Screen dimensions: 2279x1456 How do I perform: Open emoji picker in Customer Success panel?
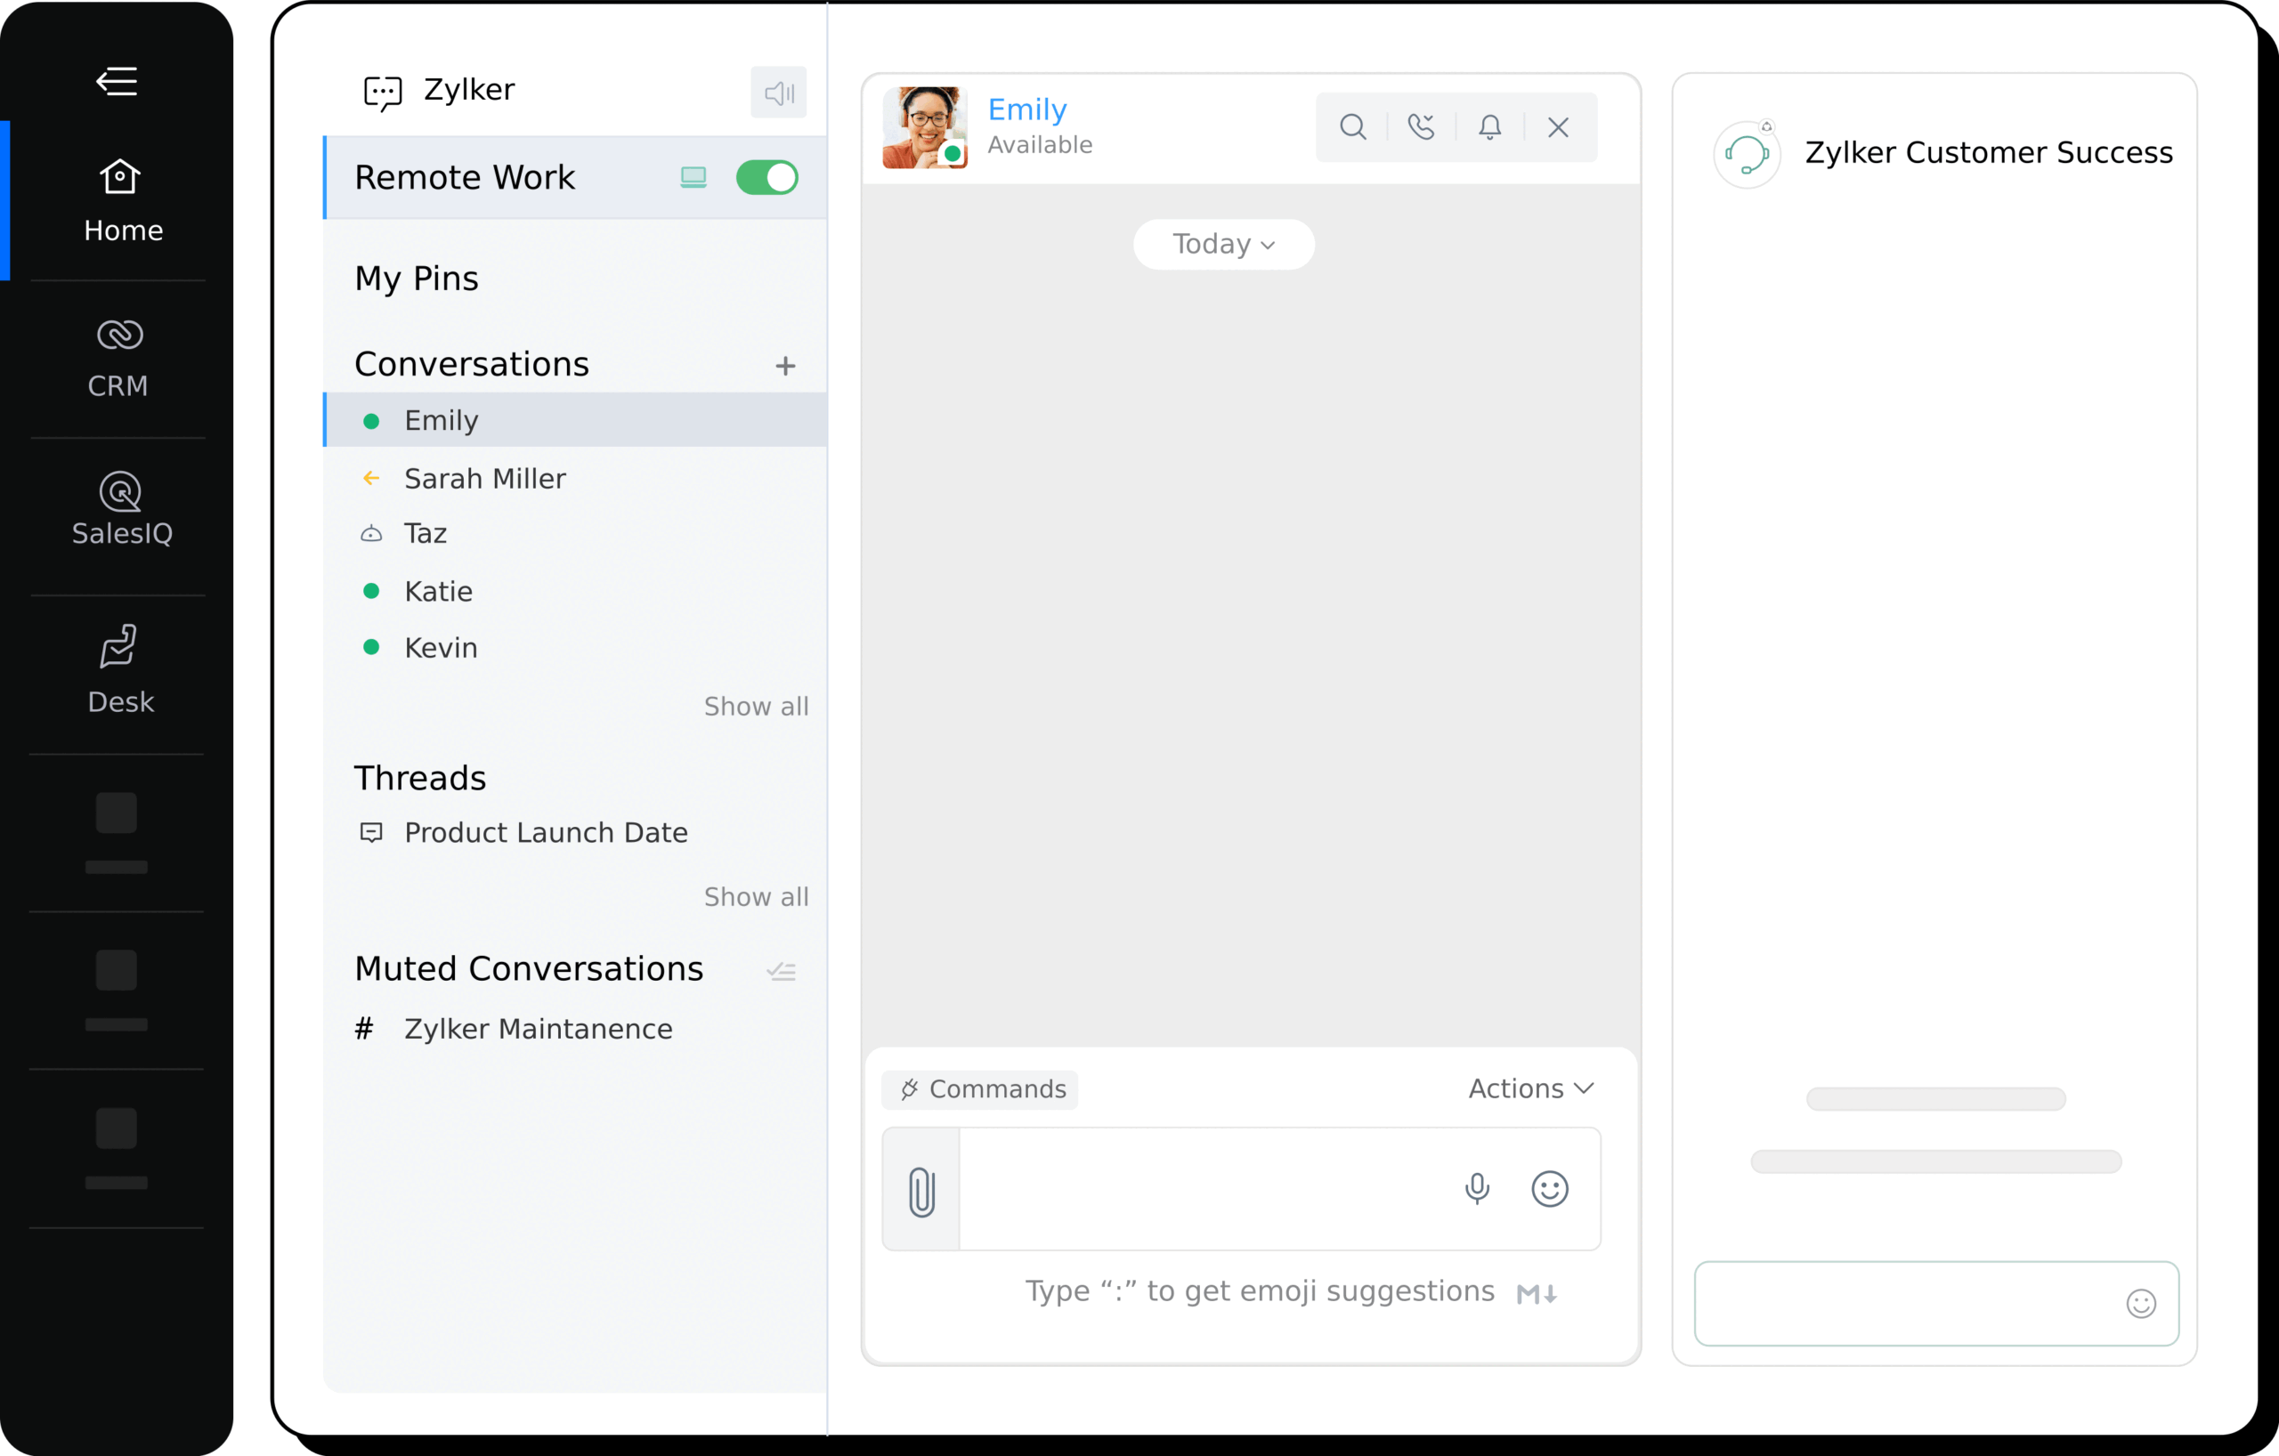coord(2141,1304)
